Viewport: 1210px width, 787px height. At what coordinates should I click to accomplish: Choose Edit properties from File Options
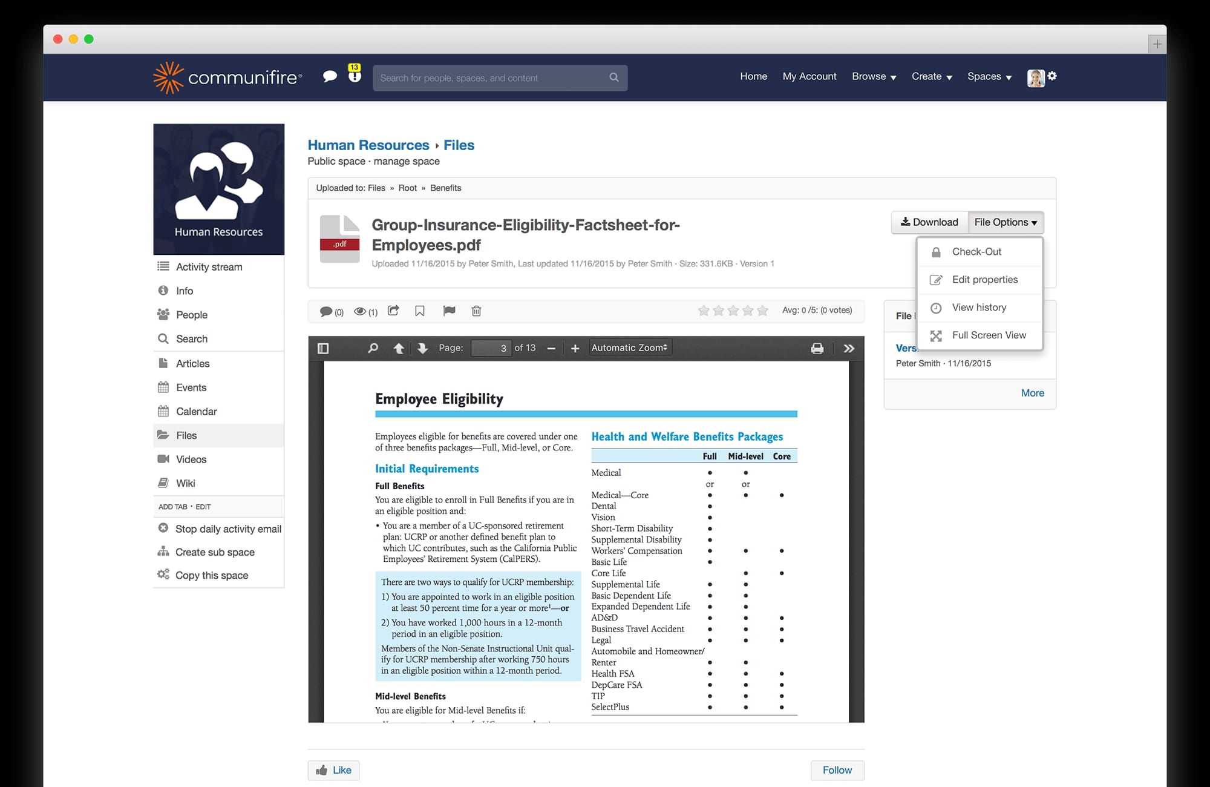(x=980, y=280)
